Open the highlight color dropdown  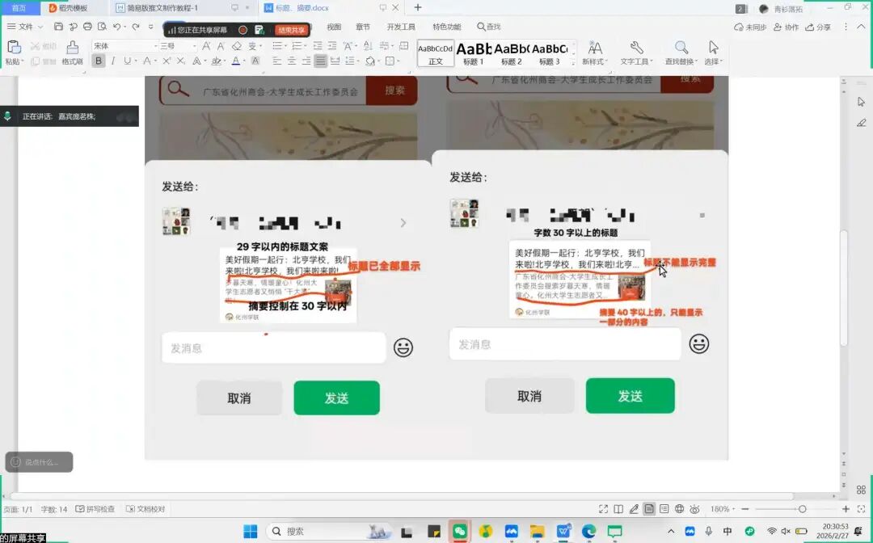[225, 61]
